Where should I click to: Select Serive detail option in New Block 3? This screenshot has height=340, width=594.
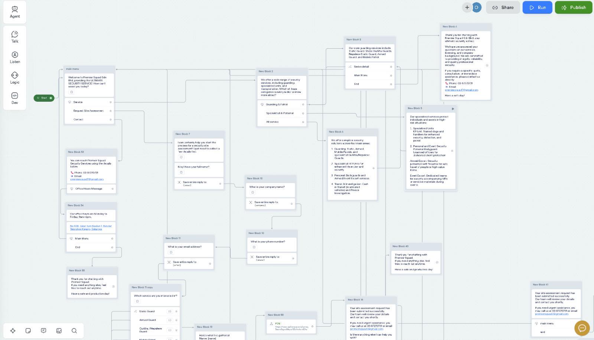(370, 66)
